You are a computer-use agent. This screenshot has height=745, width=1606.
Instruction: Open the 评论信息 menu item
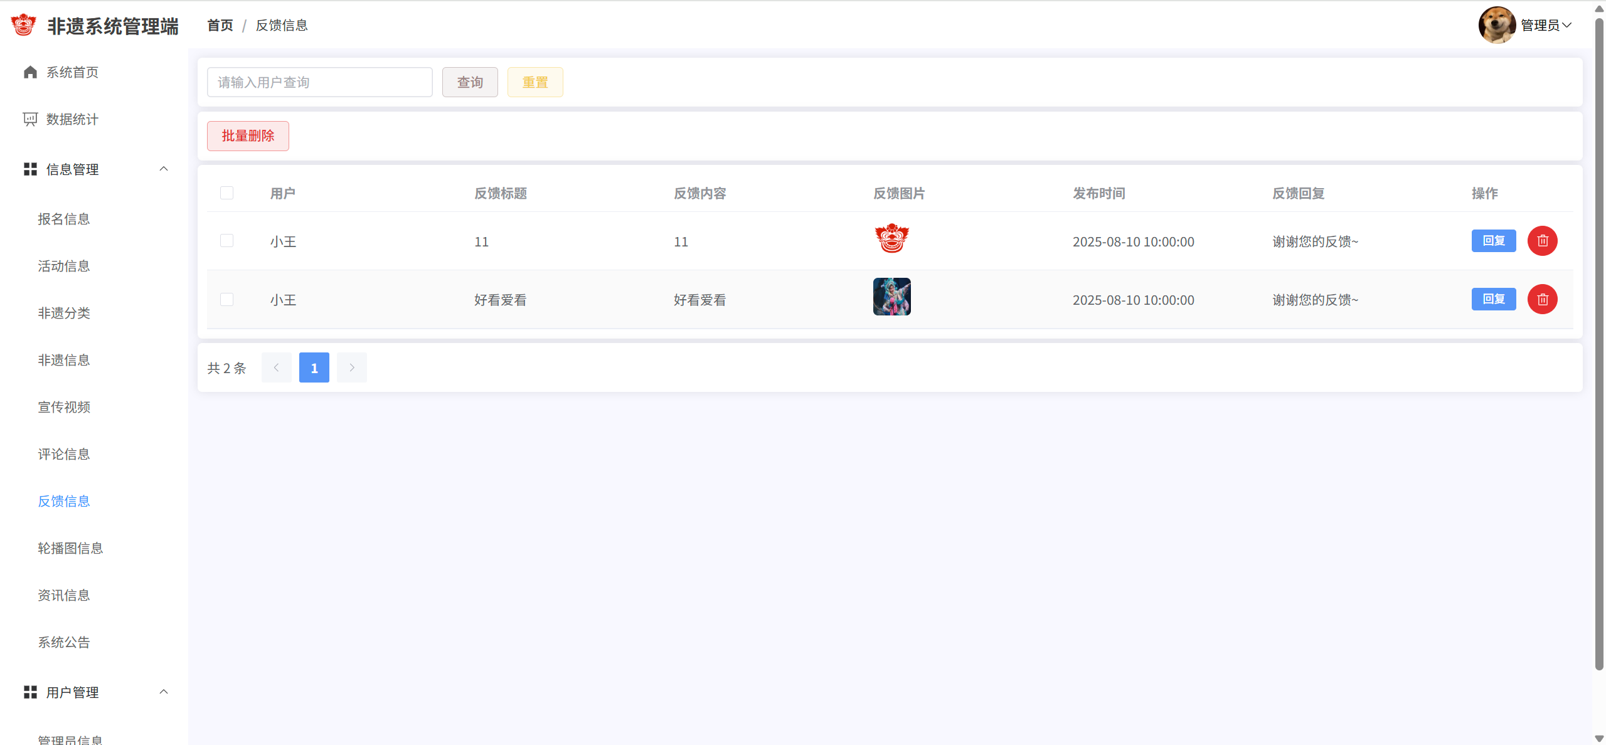pos(64,454)
